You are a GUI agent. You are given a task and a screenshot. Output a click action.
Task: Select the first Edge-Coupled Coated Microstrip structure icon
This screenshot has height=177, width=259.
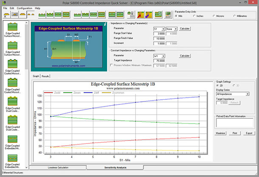point(12,64)
